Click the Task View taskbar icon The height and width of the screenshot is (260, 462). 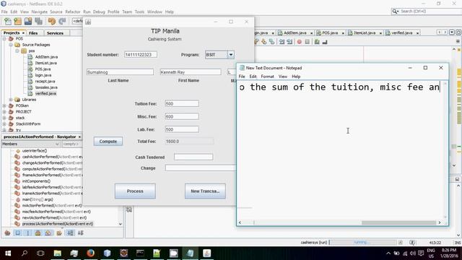pyautogui.click(x=40, y=253)
